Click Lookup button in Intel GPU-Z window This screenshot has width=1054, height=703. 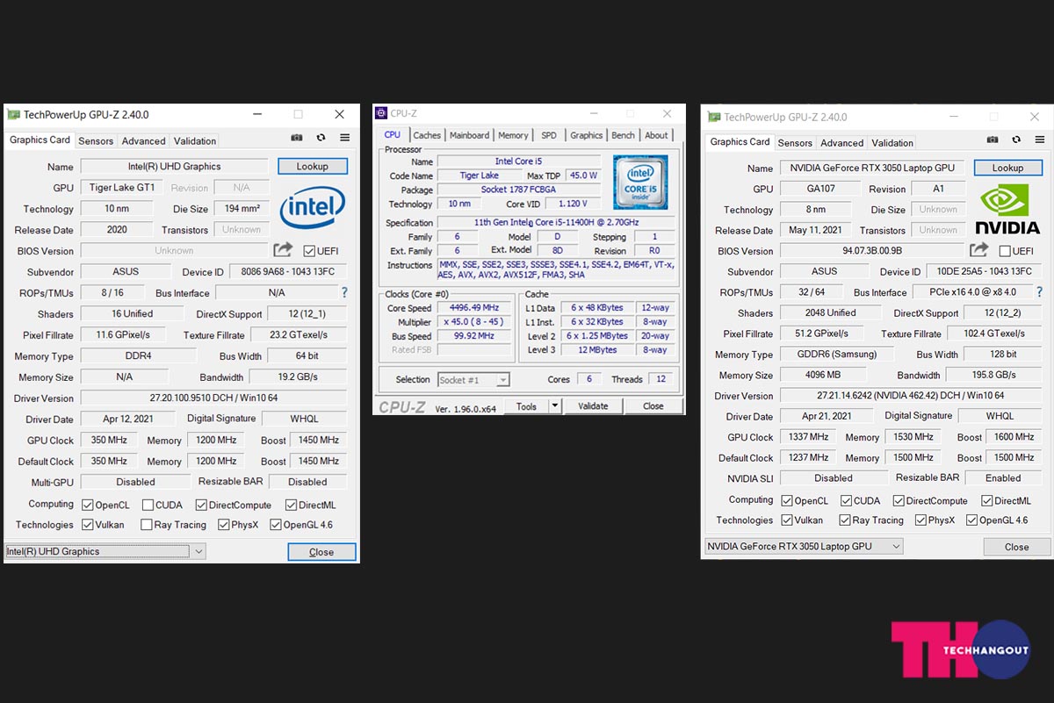[313, 166]
